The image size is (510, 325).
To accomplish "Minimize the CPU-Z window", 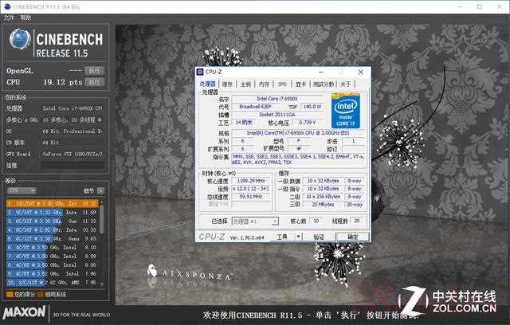I will 321,72.
